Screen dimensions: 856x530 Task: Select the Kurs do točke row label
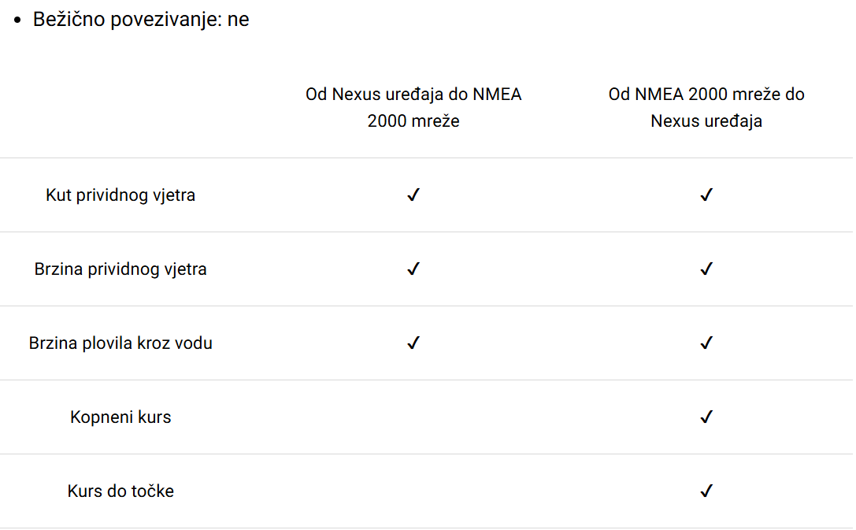click(x=120, y=491)
